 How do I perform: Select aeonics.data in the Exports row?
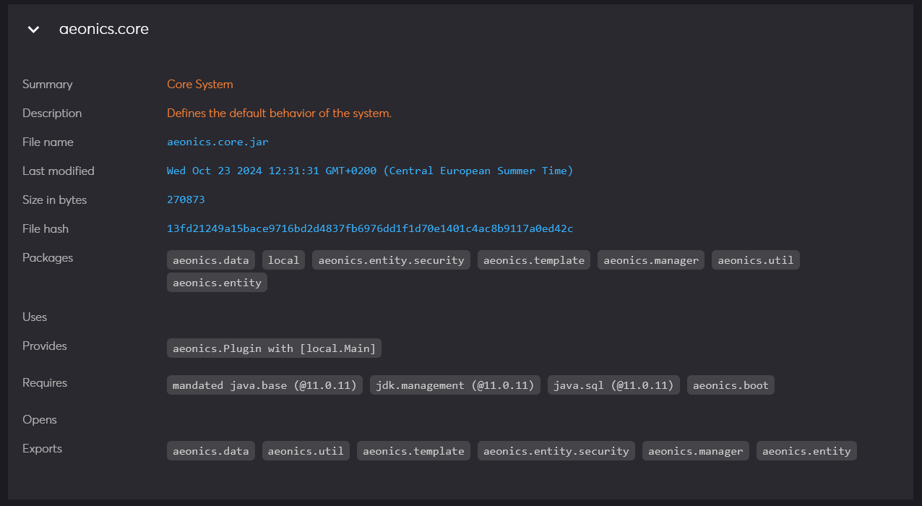pyautogui.click(x=210, y=450)
